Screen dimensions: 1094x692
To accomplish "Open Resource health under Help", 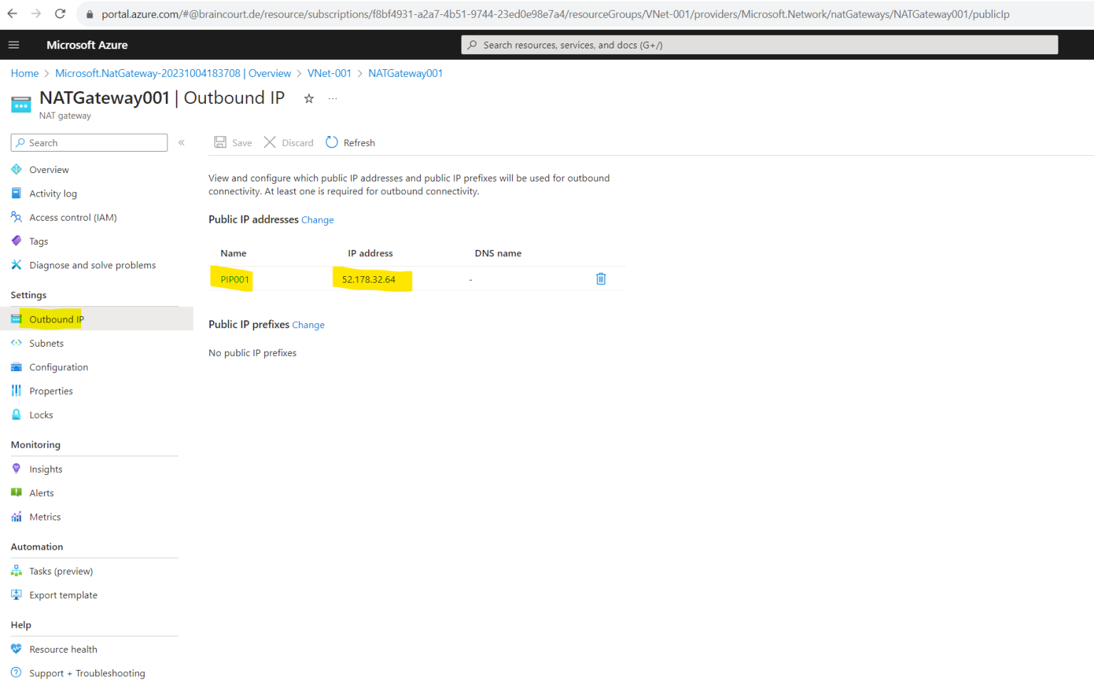I will (x=63, y=649).
